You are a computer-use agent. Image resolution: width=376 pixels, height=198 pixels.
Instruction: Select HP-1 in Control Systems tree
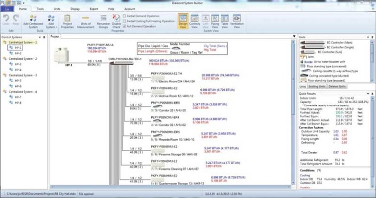18,48
